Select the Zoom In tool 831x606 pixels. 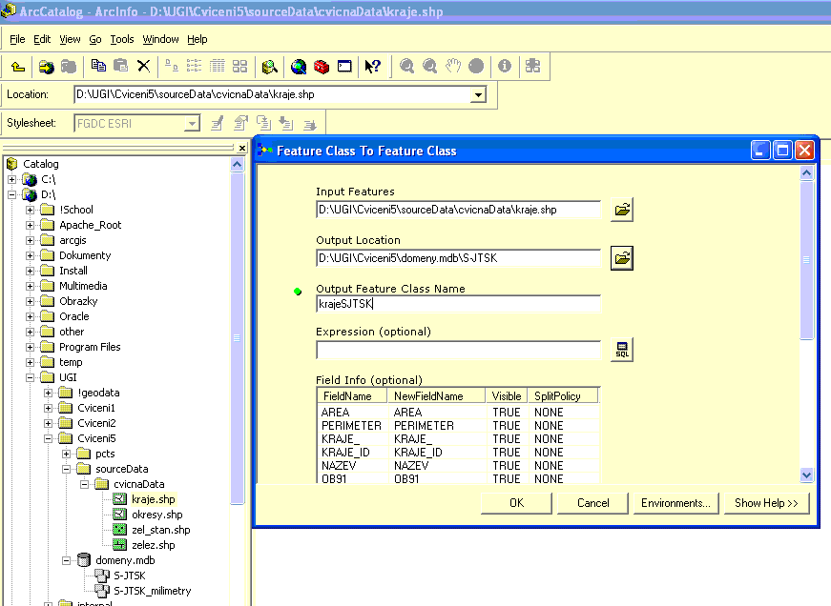click(407, 66)
